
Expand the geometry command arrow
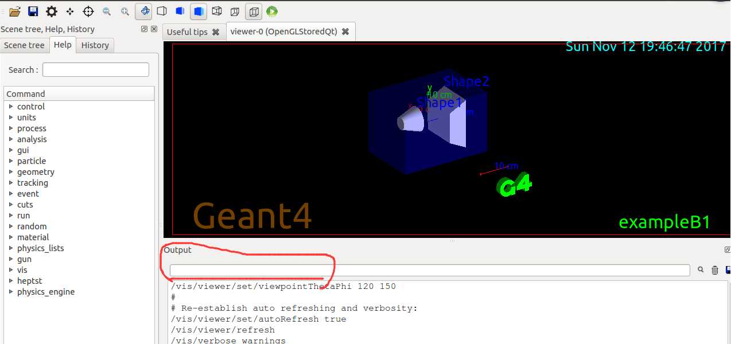(11, 172)
